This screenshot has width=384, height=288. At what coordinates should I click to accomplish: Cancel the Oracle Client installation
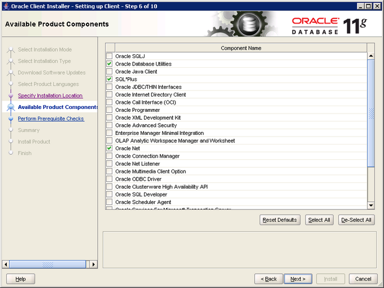[363, 279]
